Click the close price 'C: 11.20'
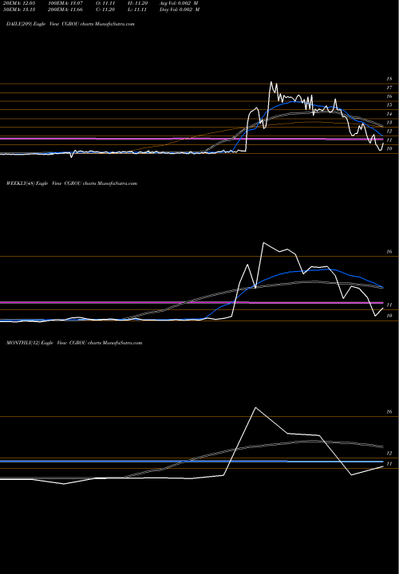Screen dimensions: 399x574 105,10
